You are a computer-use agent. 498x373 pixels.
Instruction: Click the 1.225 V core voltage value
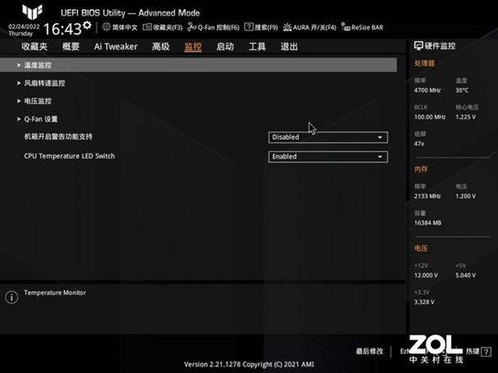(x=465, y=117)
